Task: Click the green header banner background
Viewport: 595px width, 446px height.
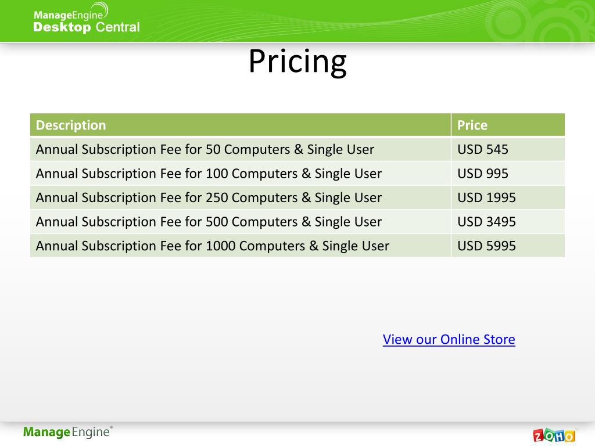Action: click(x=297, y=21)
